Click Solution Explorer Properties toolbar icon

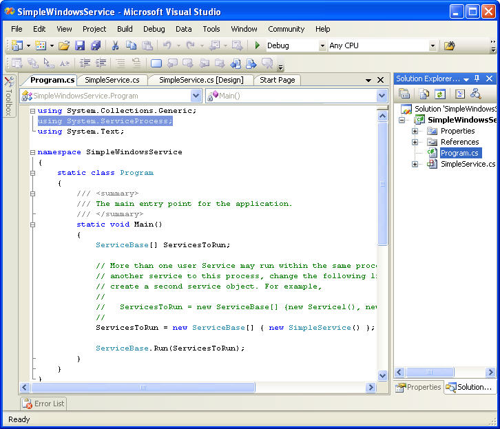coord(404,94)
